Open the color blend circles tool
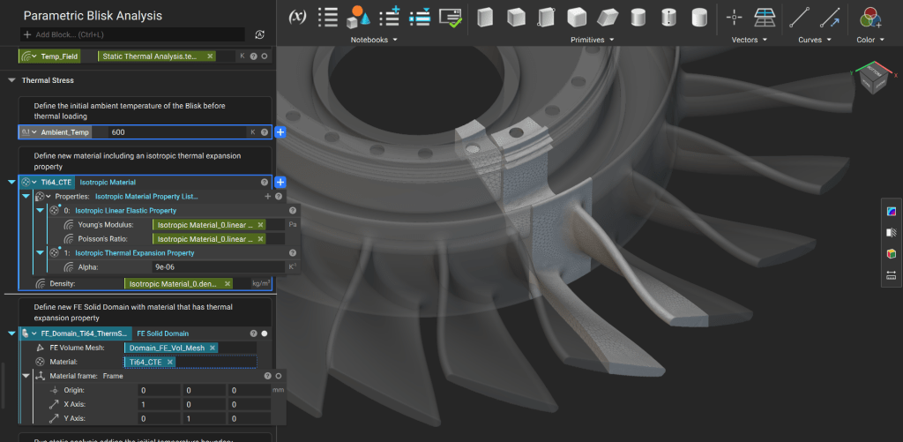Viewport: 903px width, 442px height. (x=871, y=17)
